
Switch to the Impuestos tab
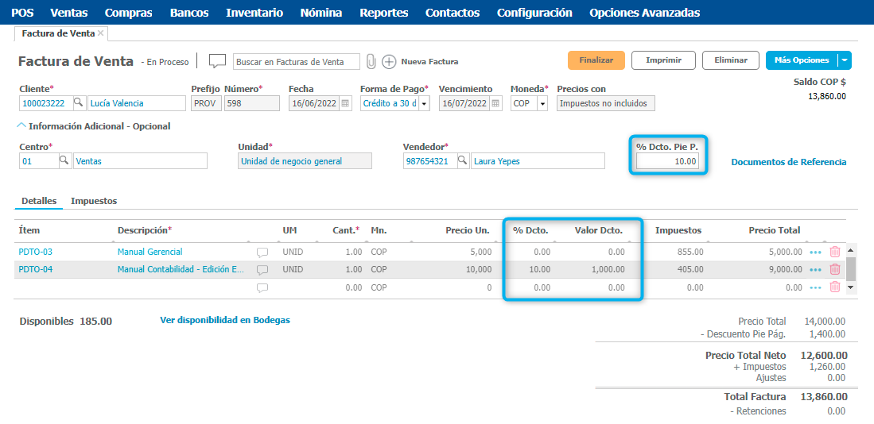(94, 201)
